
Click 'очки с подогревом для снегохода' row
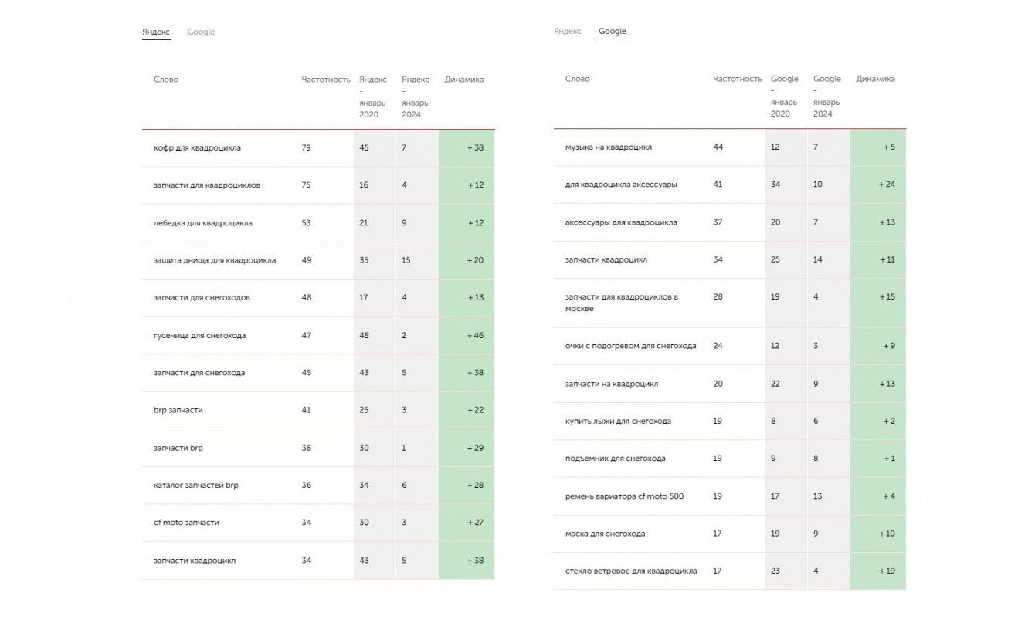tap(630, 346)
